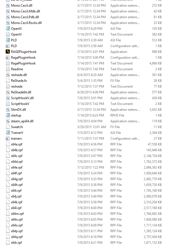Screen dimensions: 176x249
Task: Click the PLD configuration settings gear icon
Action: tap(8, 46)
